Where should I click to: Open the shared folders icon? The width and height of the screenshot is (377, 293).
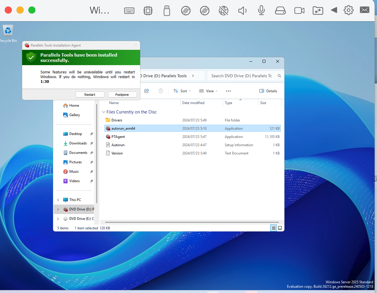coord(318,11)
